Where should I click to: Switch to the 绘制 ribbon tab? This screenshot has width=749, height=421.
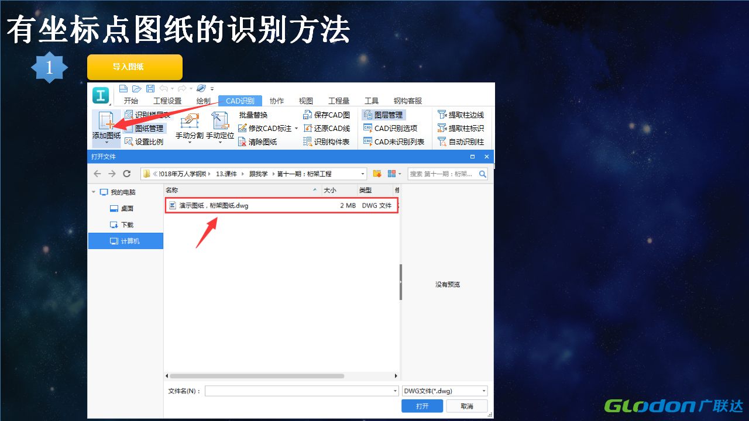[203, 101]
